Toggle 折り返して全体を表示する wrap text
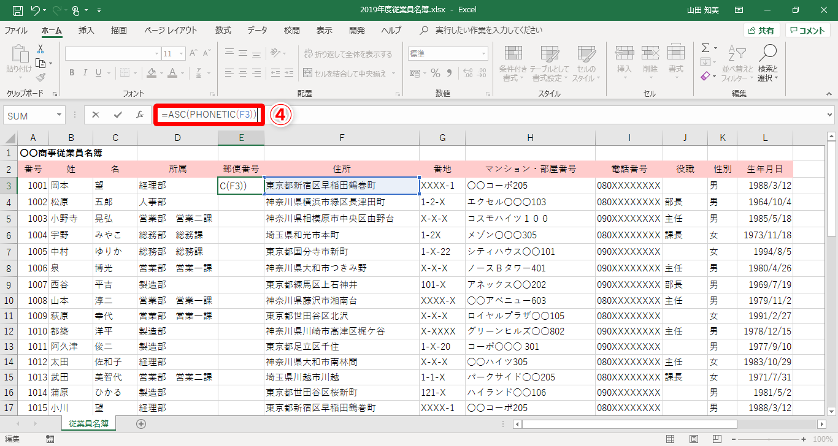838x446 pixels. 348,54
